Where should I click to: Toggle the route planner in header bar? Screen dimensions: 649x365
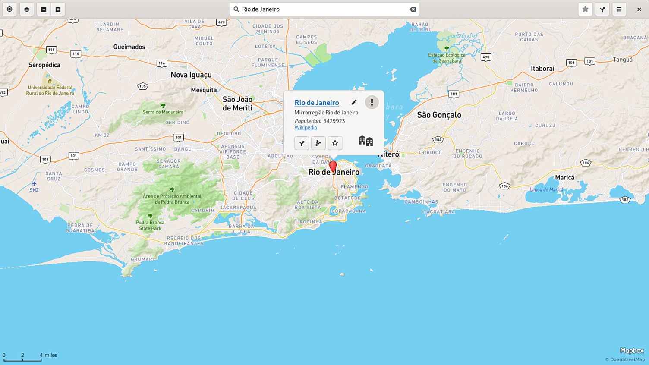(602, 9)
